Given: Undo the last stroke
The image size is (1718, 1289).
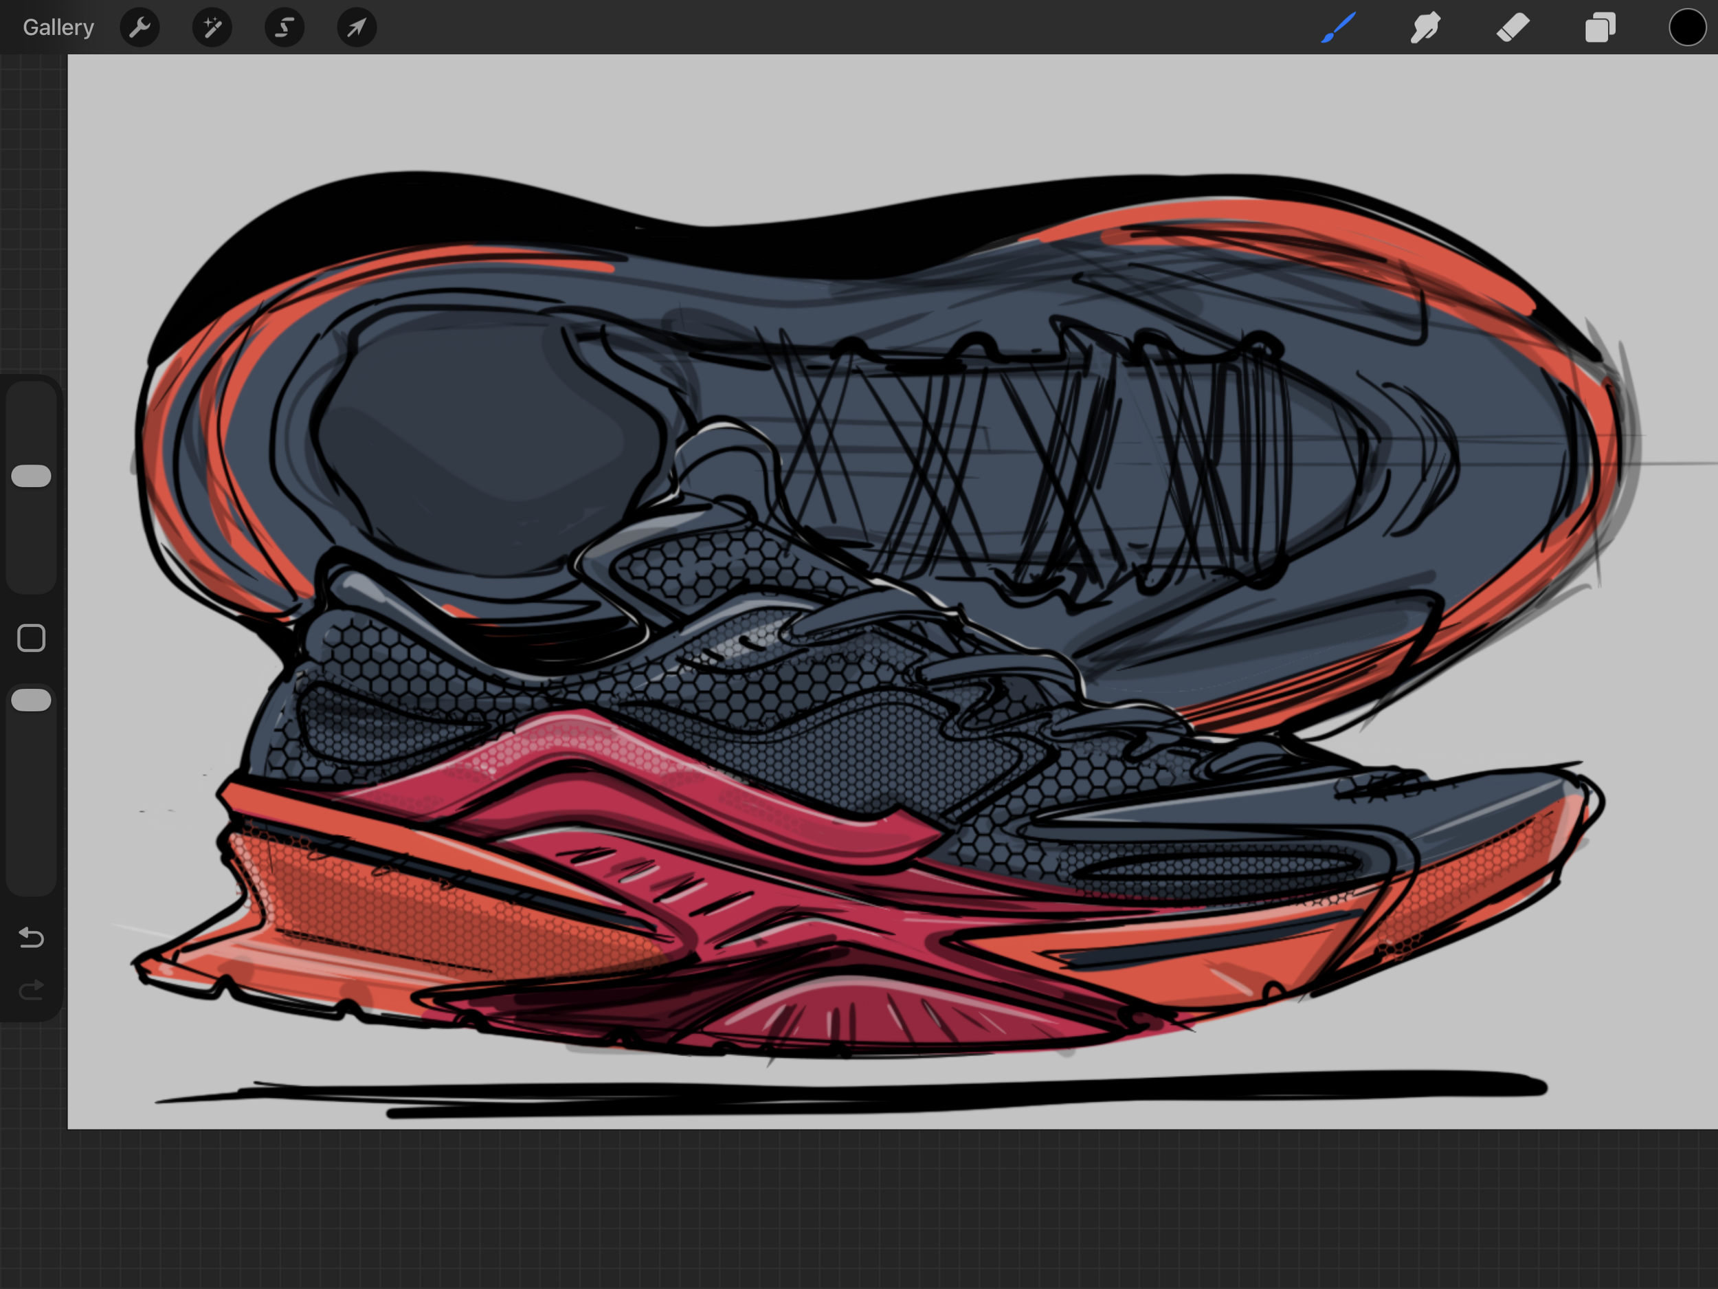Looking at the screenshot, I should 31,938.
